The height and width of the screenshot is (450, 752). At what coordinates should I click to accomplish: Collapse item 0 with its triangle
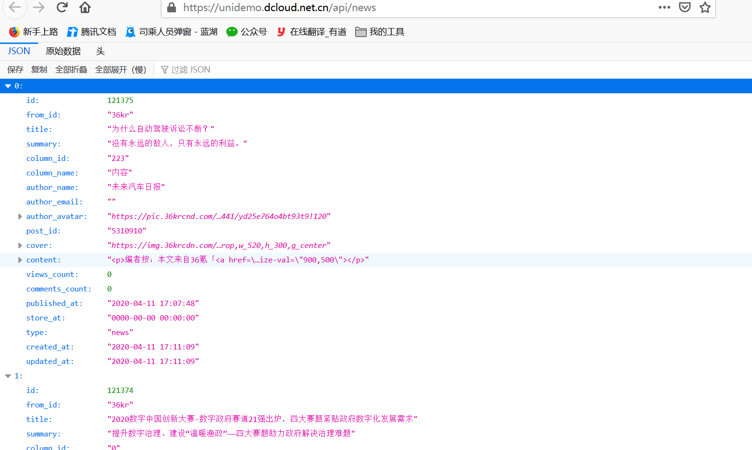coord(8,86)
